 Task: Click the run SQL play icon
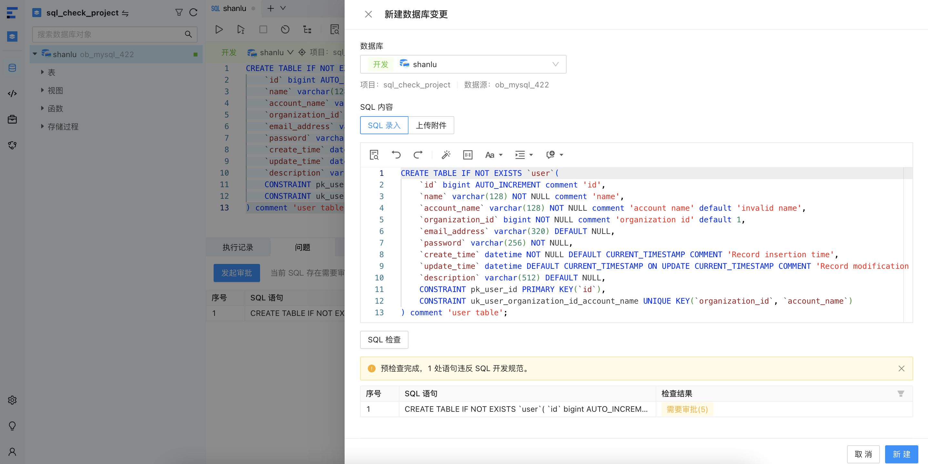click(219, 29)
